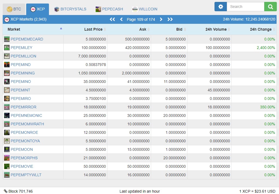Open the PEPEMILEY market link
The height and width of the screenshot is (194, 279).
click(22, 48)
